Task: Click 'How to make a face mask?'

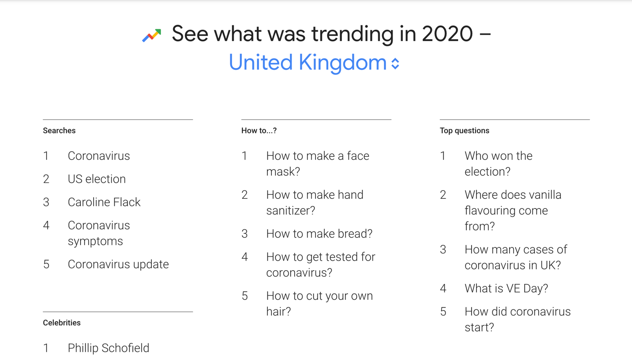Action: [318, 163]
